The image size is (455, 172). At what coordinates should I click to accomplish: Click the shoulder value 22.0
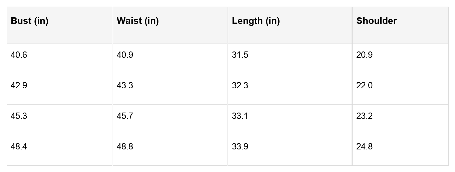[x=365, y=86]
